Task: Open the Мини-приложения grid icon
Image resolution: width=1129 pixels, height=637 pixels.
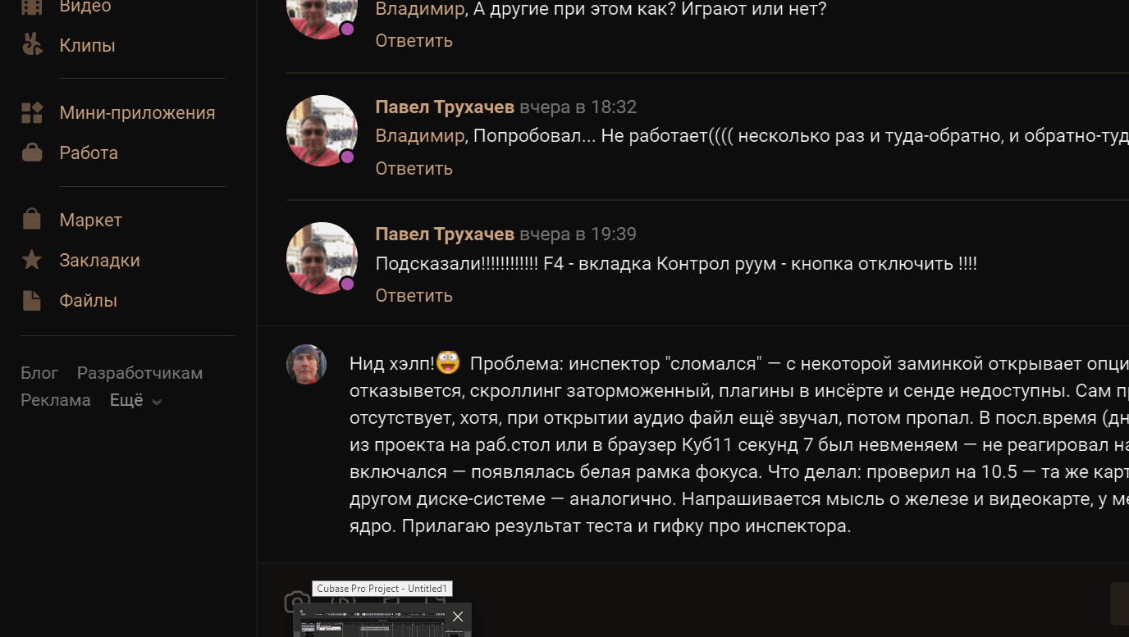Action: coord(32,113)
